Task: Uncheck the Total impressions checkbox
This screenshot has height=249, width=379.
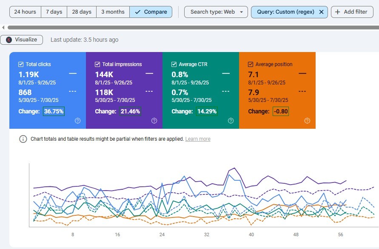Action: click(97, 64)
